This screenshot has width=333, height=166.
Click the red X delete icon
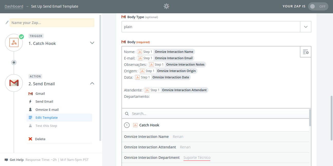click(x=30, y=139)
